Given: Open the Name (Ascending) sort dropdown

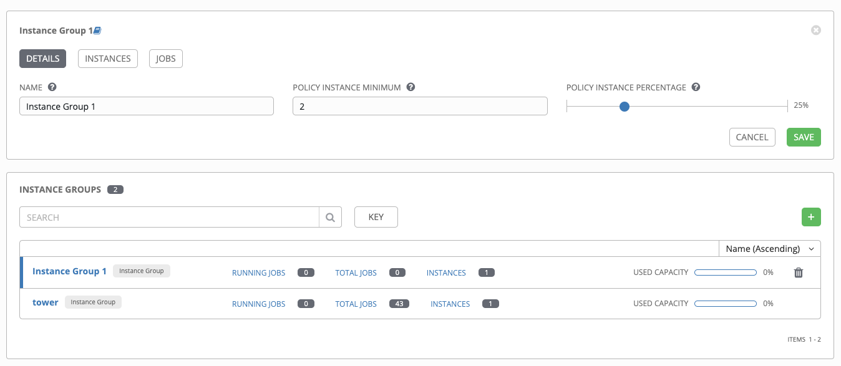Looking at the screenshot, I should [x=769, y=248].
